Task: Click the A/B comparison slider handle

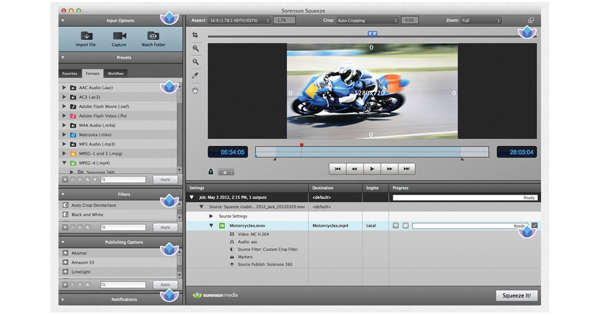Action: click(x=372, y=33)
